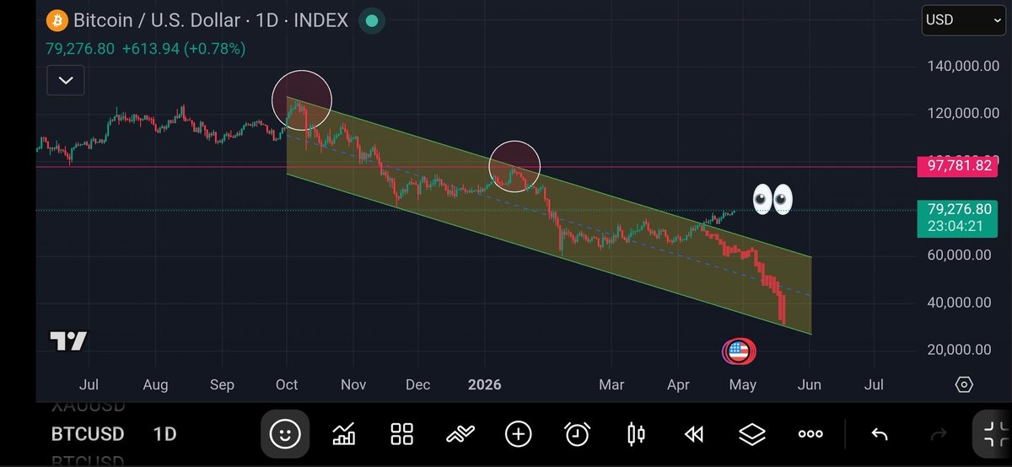Click the May time axis label

pyautogui.click(x=742, y=384)
